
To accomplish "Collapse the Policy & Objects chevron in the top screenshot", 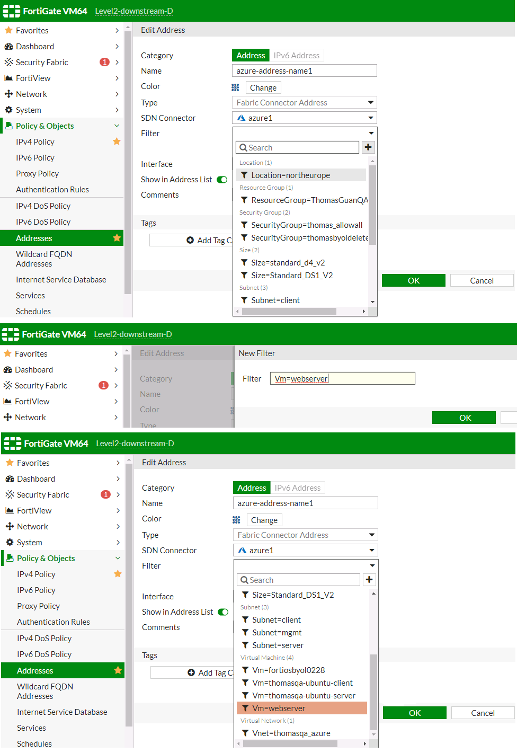I will [x=117, y=126].
